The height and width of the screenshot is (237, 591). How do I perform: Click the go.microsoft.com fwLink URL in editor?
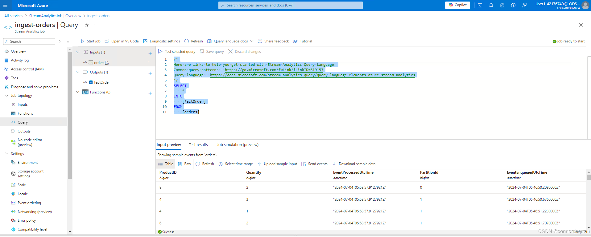point(274,70)
